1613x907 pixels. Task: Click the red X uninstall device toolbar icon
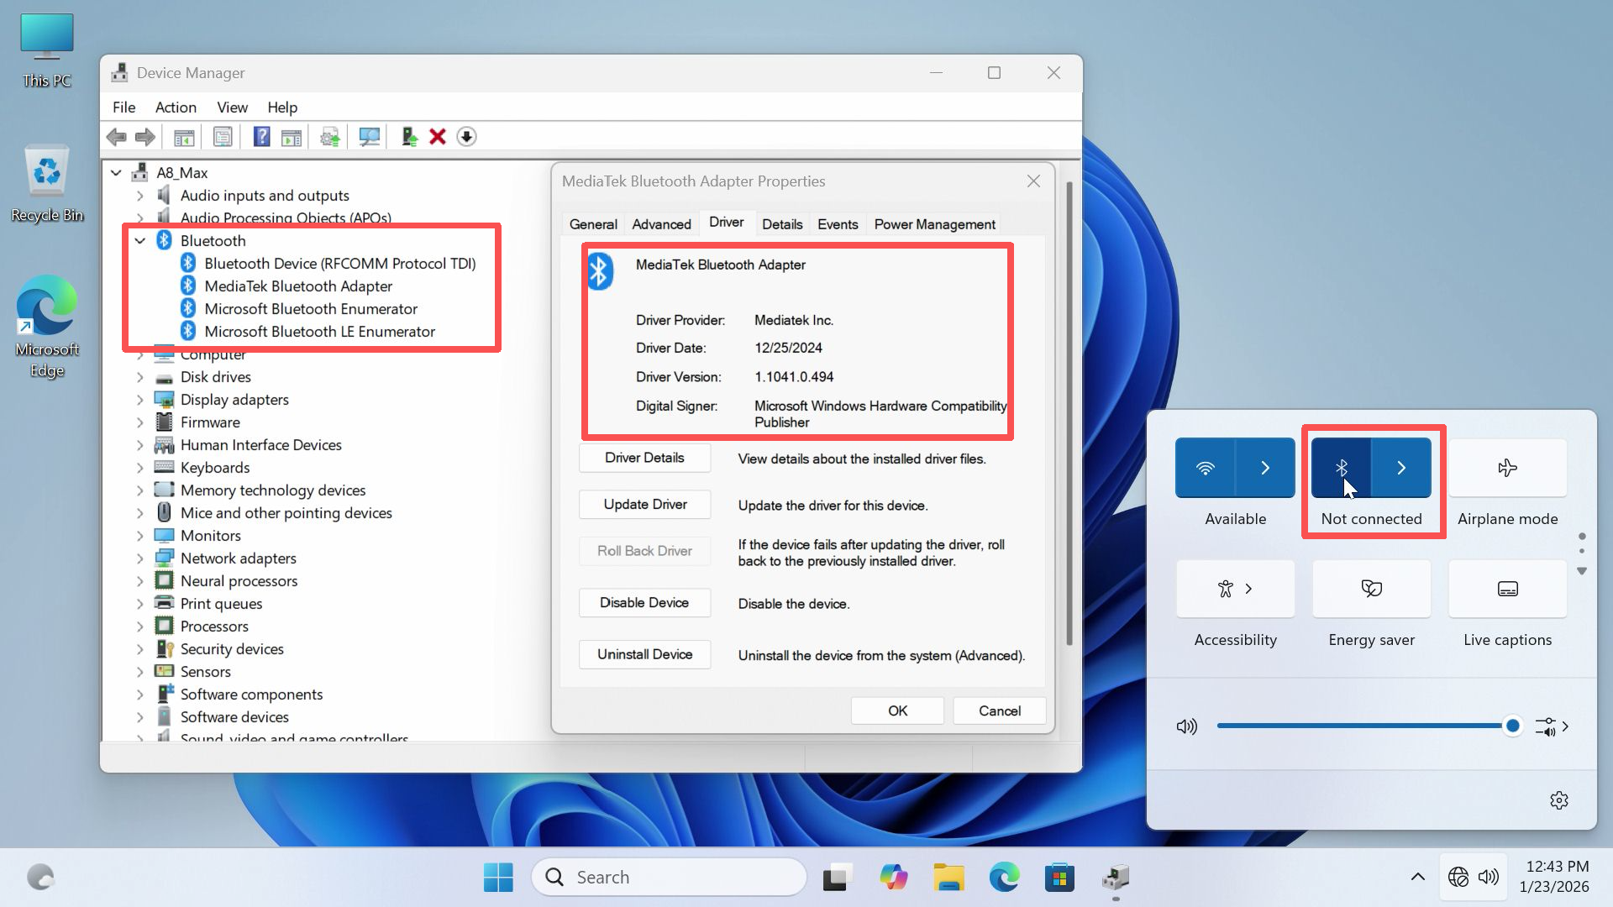[437, 137]
